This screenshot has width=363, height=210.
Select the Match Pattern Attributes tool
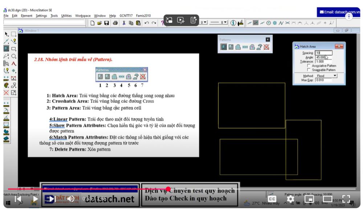tap(259, 46)
